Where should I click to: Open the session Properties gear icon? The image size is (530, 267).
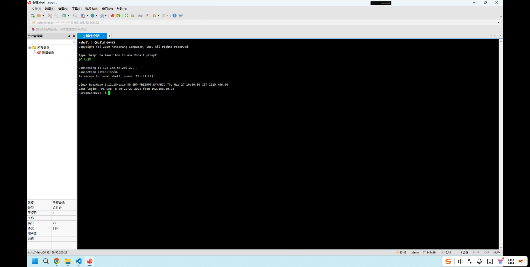click(64, 16)
